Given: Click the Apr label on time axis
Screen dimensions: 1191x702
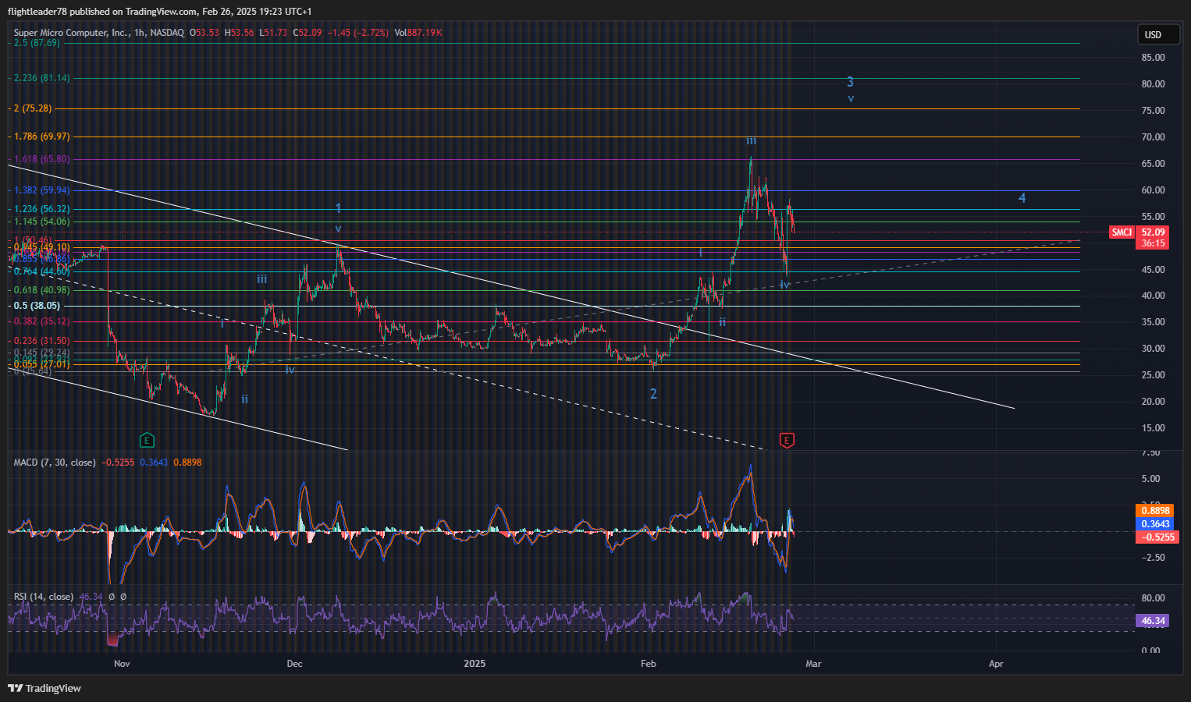Looking at the screenshot, I should (996, 664).
